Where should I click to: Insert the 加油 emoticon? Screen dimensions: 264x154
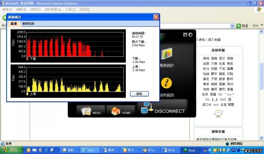pyautogui.click(x=206, y=74)
